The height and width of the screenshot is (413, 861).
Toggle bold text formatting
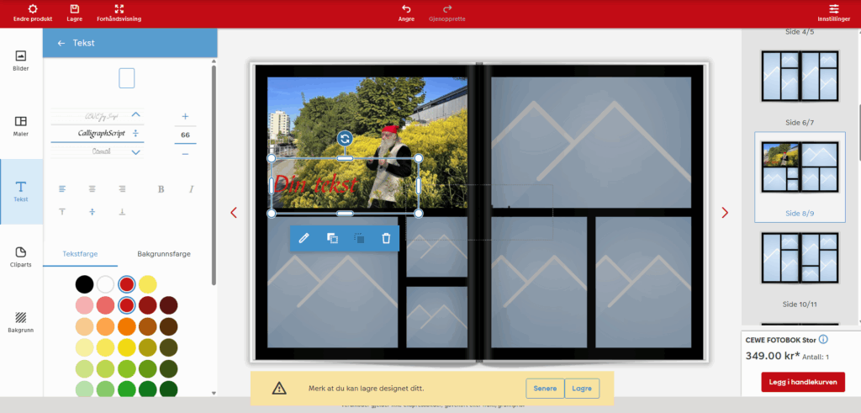pyautogui.click(x=161, y=189)
